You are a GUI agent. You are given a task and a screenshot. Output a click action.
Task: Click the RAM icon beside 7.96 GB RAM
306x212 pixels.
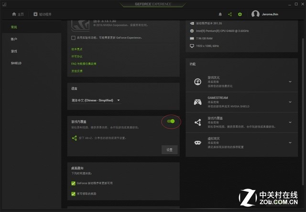(192, 38)
